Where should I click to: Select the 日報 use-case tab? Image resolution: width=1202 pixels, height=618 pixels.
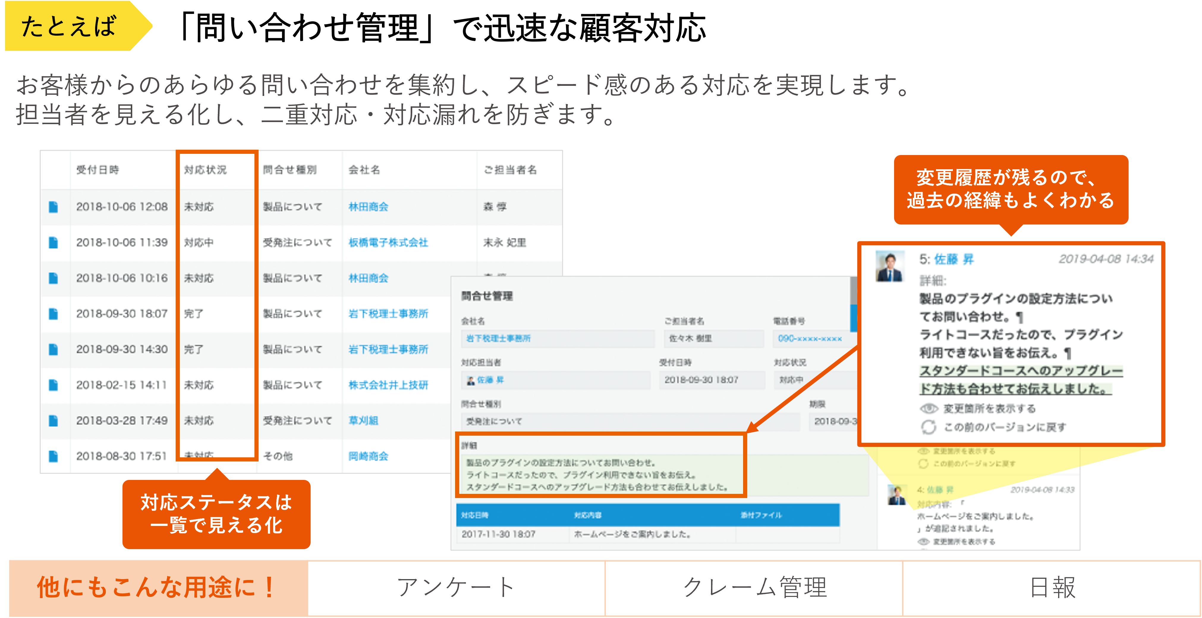click(x=1052, y=588)
